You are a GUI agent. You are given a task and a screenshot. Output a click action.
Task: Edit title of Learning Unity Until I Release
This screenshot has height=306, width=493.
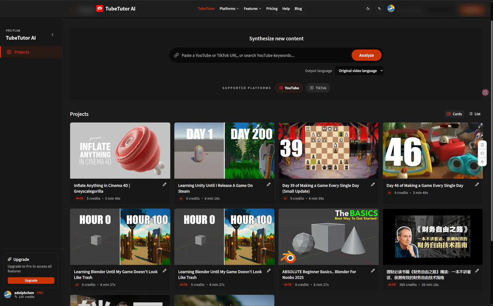point(269,185)
